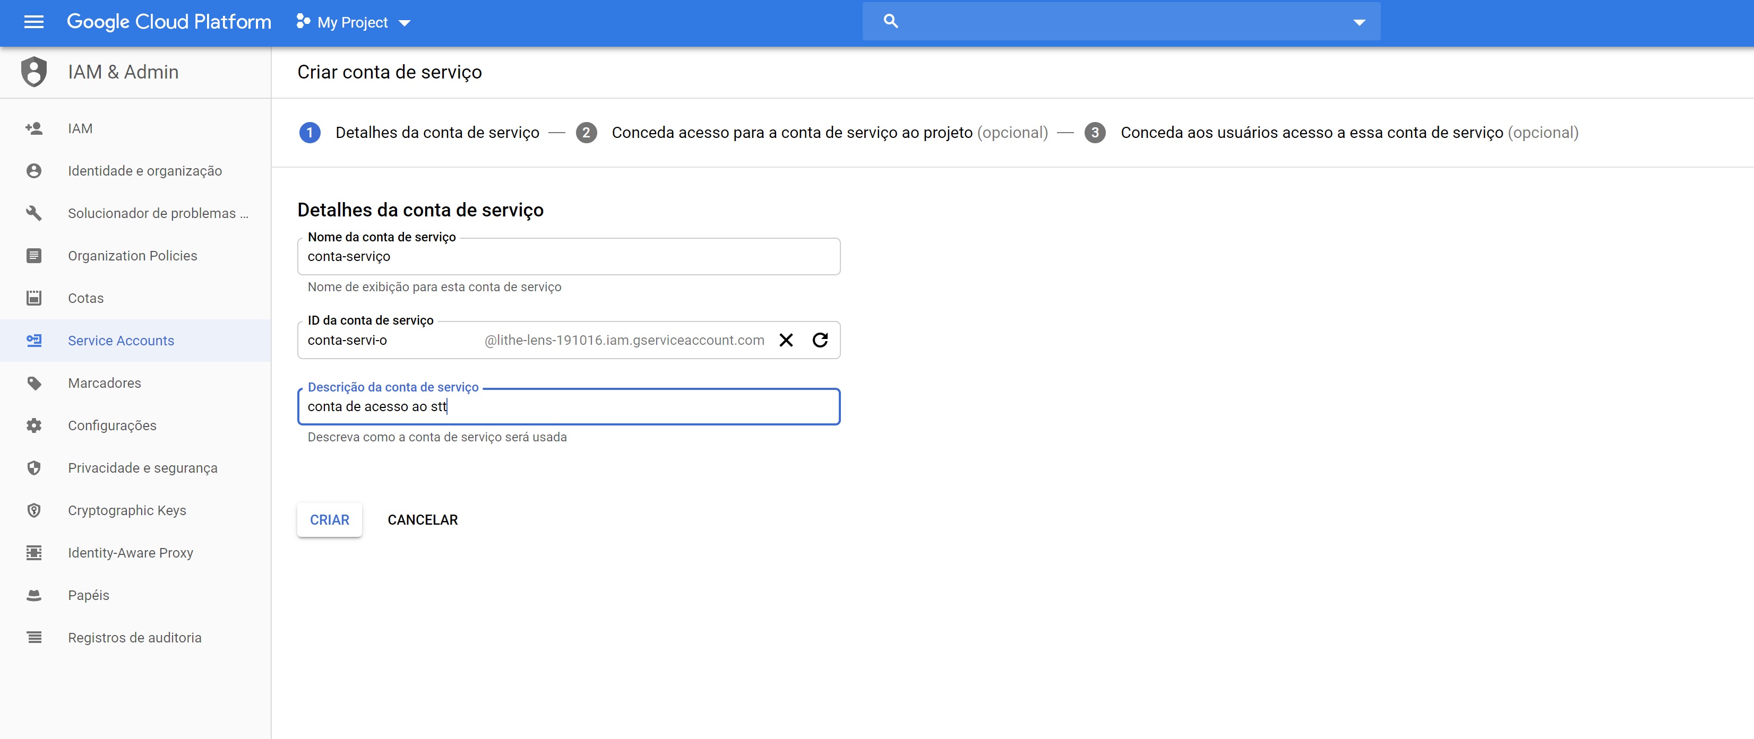
Task: Click the Identity-Aware Proxy icon
Action: [33, 553]
